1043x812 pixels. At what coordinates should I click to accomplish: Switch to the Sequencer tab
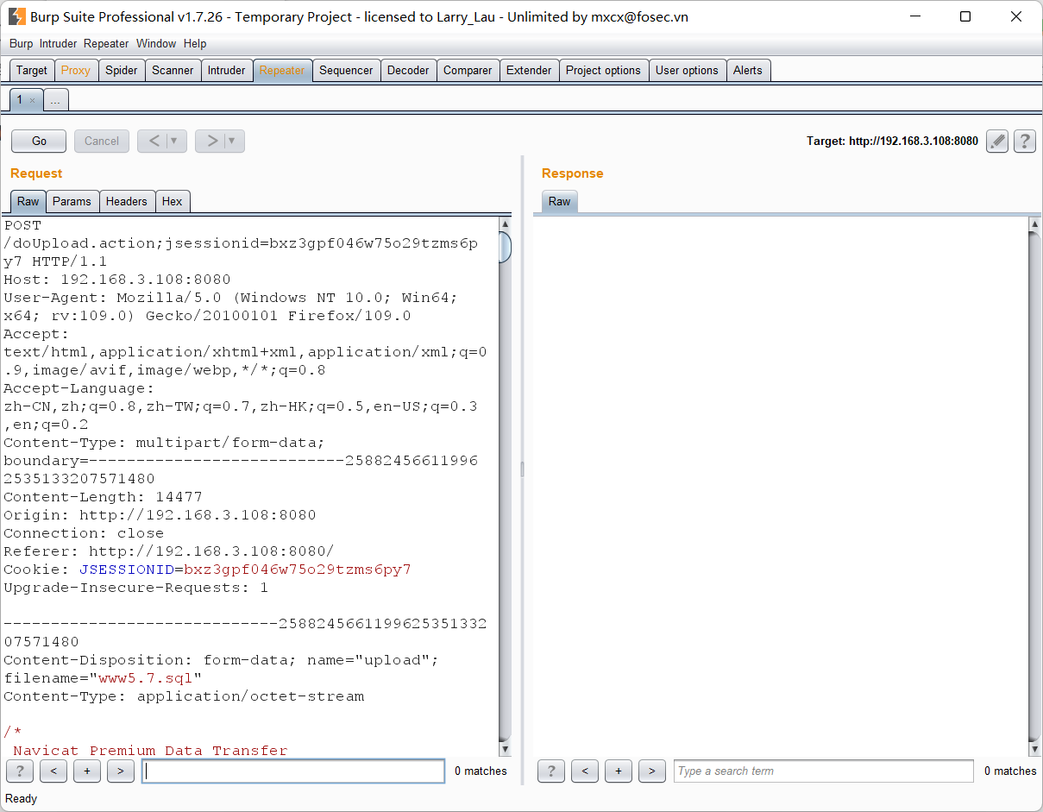pos(346,70)
